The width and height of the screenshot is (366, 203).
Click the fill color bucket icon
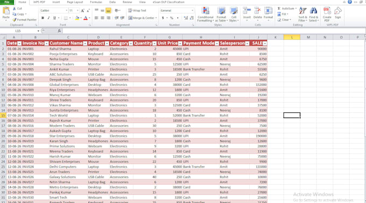(x=77, y=18)
